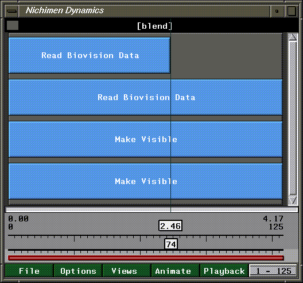Click the red range bar
This screenshot has height=283, width=303.
coord(146,258)
